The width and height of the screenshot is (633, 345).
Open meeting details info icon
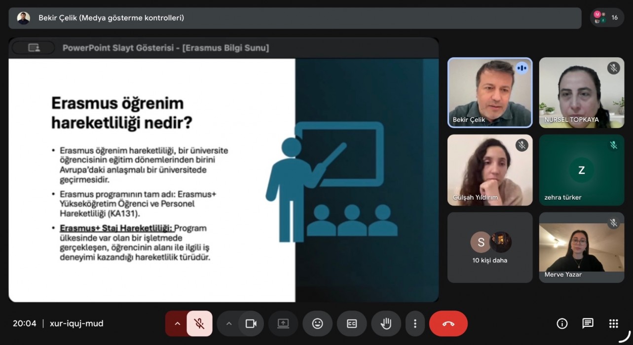pyautogui.click(x=562, y=324)
